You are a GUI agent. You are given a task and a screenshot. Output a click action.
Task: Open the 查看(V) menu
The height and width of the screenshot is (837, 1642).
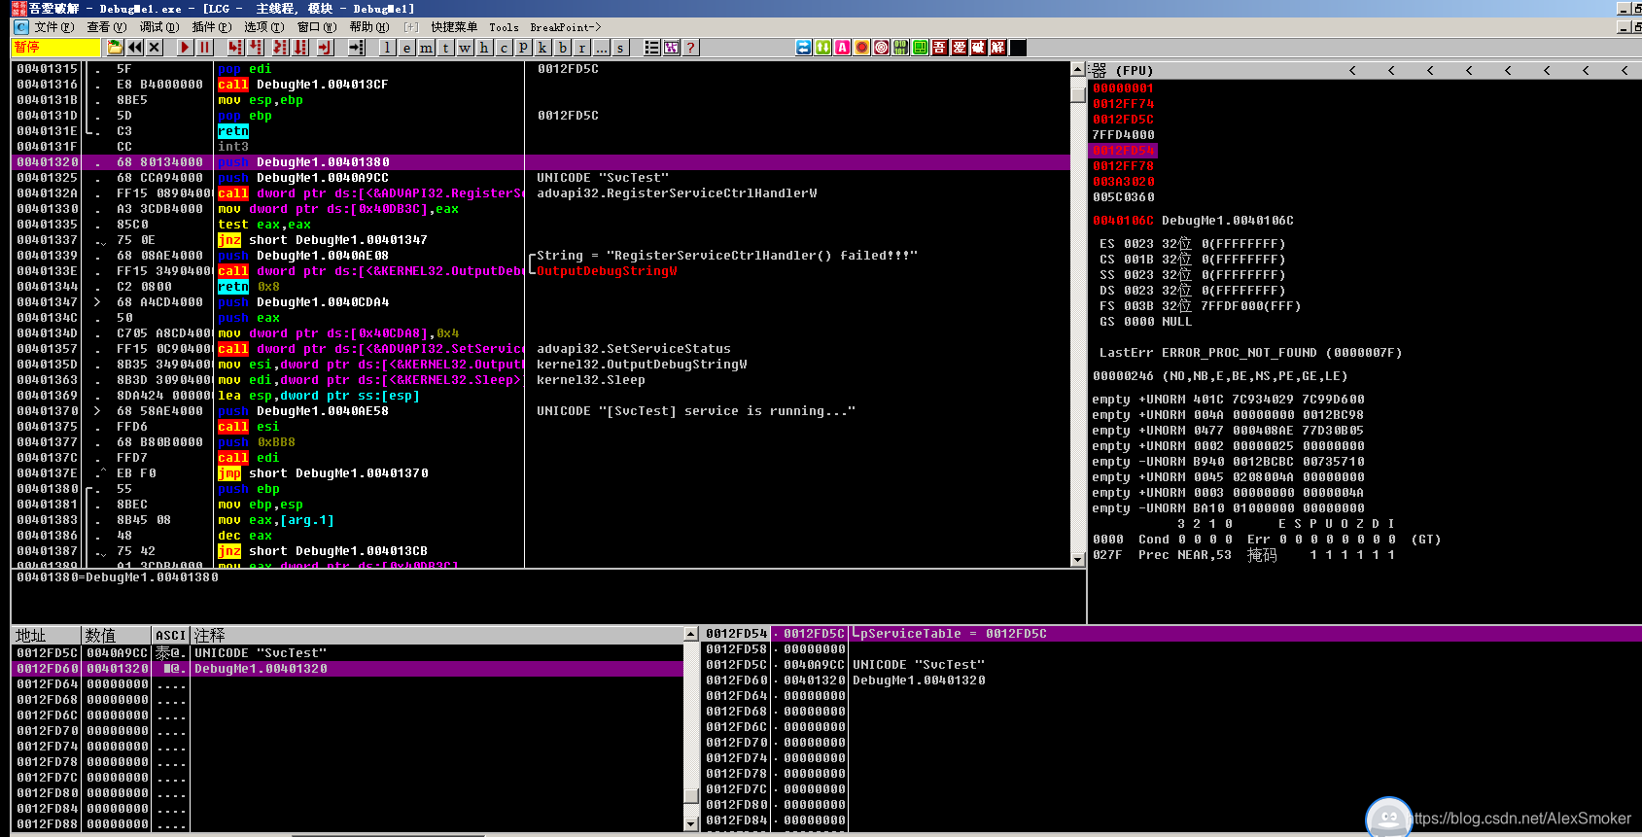pyautogui.click(x=106, y=27)
